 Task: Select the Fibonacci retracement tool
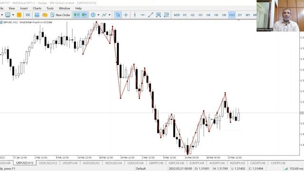click(x=166, y=15)
